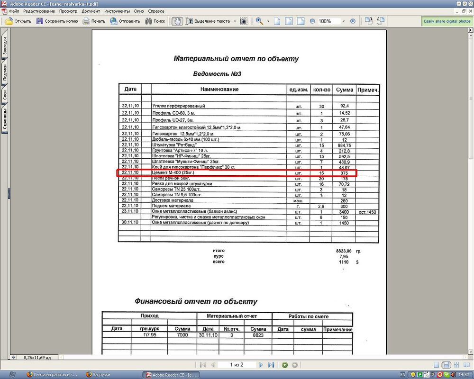Set Actual Size page view
Image resolution: width=474 pixels, height=379 pixels.
pyautogui.click(x=277, y=21)
